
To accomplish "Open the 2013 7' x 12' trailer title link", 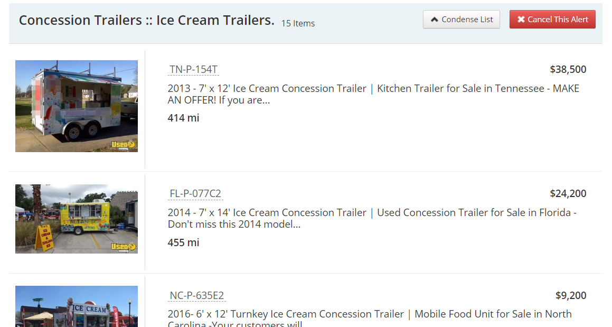I will (x=267, y=89).
